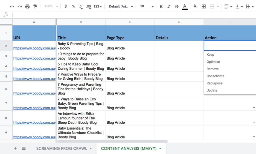Select the Details header cell

[x=179, y=33]
